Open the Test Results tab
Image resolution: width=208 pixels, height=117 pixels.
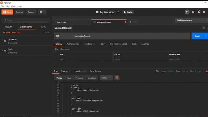[x=96, y=71]
